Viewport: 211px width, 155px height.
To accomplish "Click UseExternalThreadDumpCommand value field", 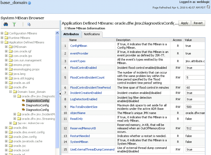I will pos(195,149).
